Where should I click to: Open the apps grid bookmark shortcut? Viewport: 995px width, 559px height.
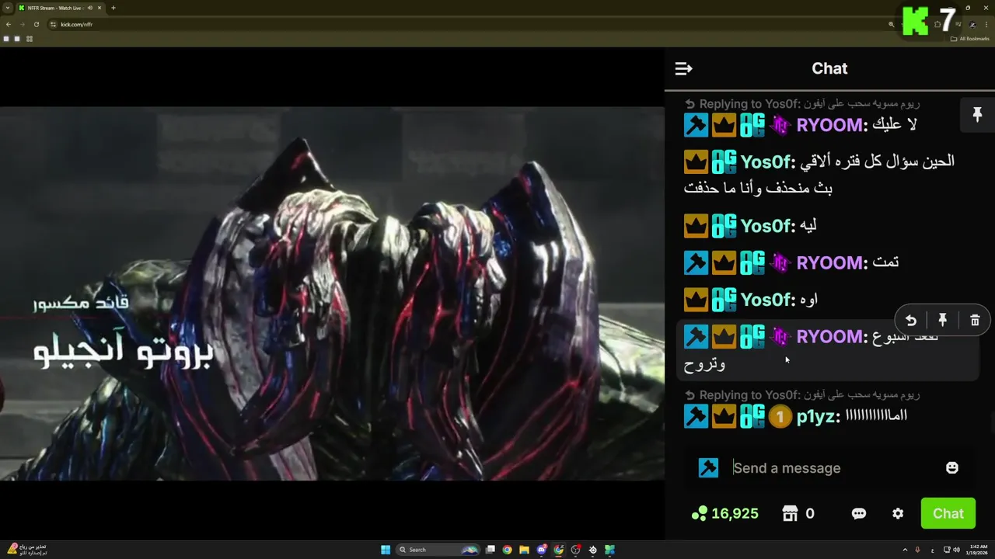click(x=30, y=39)
